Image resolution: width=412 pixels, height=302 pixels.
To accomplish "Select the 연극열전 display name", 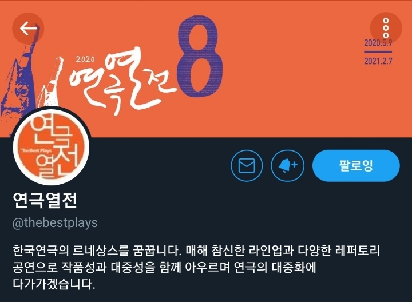I will 45,200.
